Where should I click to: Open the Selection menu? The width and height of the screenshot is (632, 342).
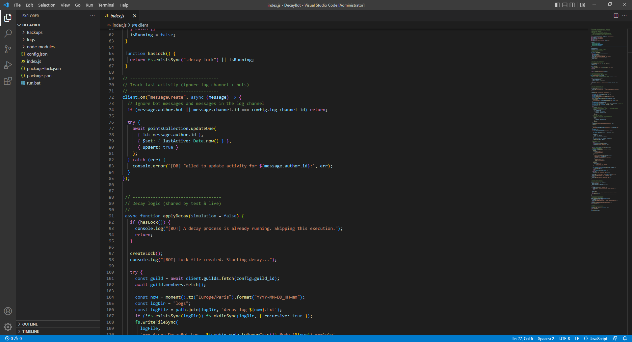(x=46, y=5)
